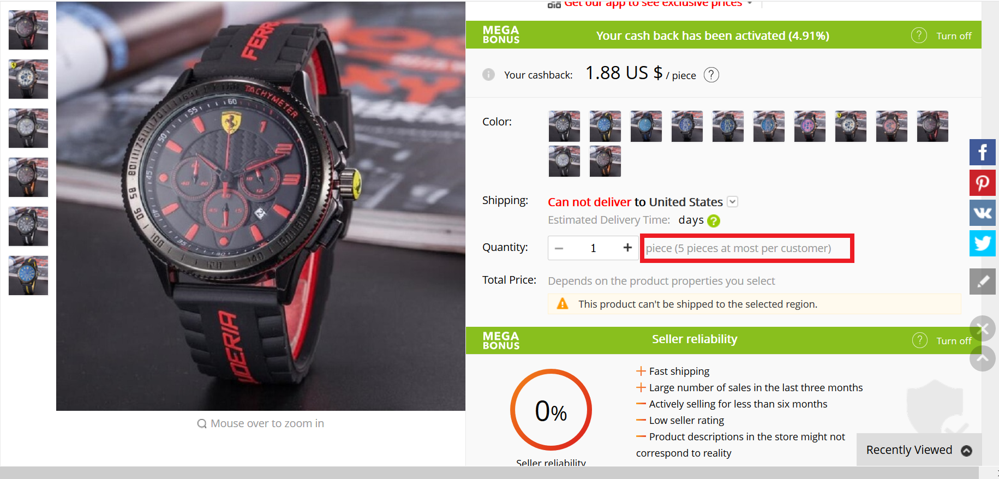Increase quantity with plus button
Viewport: 999px width, 479px height.
(627, 248)
